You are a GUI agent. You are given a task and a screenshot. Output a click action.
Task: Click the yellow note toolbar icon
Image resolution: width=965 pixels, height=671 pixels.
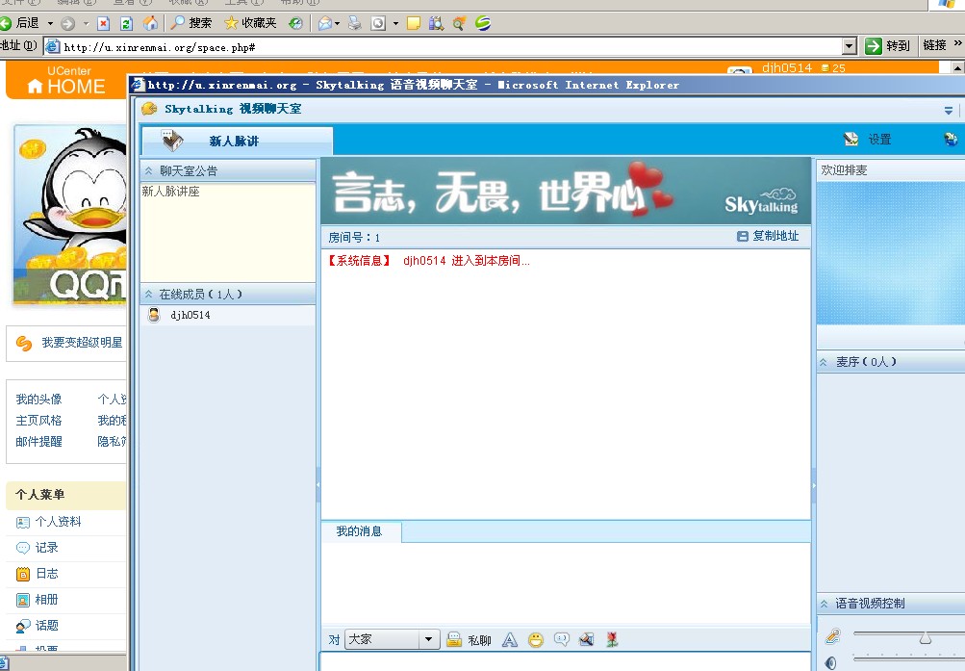414,23
